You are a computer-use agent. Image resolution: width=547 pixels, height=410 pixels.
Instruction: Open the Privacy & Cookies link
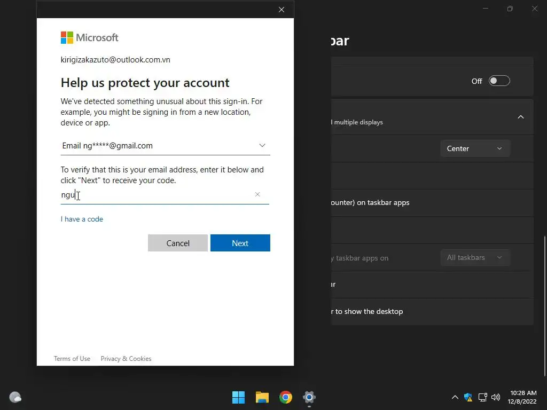(x=126, y=358)
